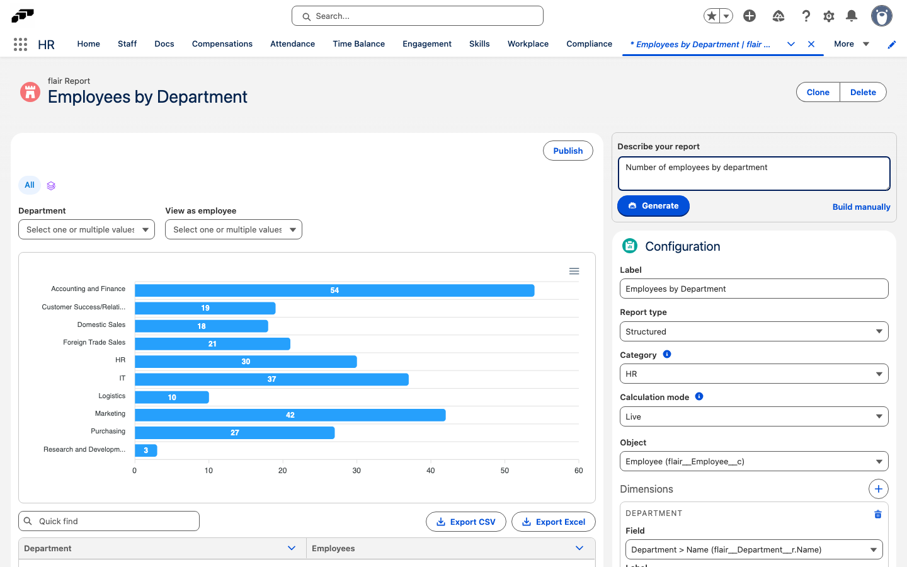Select the All filter pill
The height and width of the screenshot is (567, 907).
coord(30,185)
